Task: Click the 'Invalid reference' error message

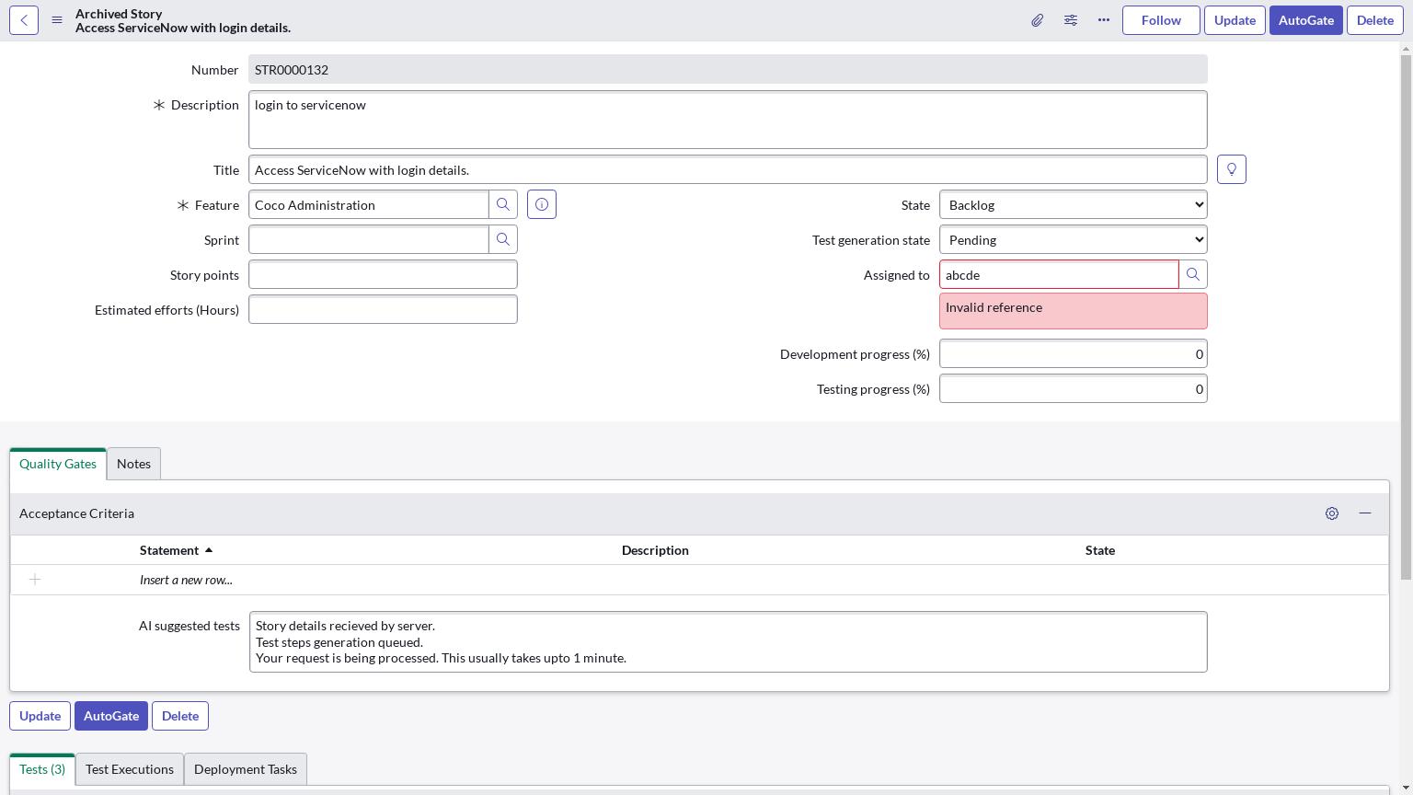Action: (x=1074, y=311)
